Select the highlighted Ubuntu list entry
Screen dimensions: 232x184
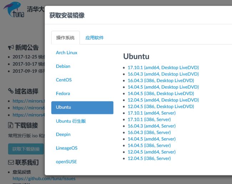(x=82, y=108)
